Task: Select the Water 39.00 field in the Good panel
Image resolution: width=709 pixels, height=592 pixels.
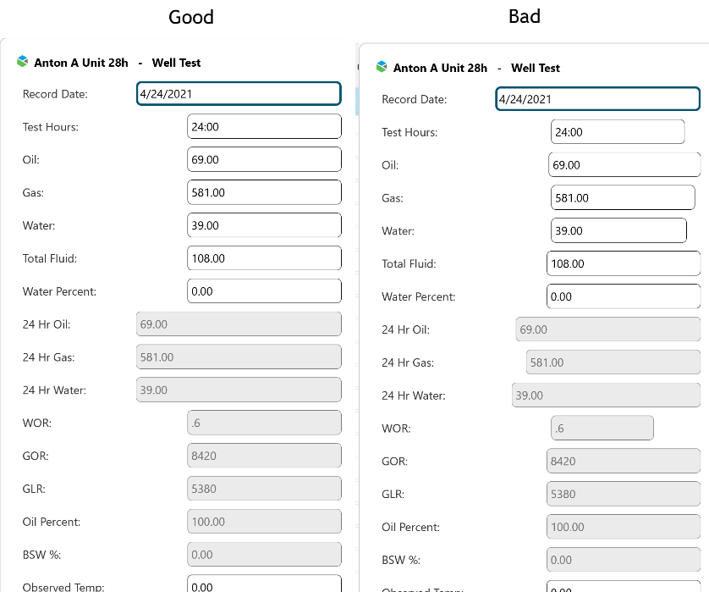Action: click(x=264, y=225)
